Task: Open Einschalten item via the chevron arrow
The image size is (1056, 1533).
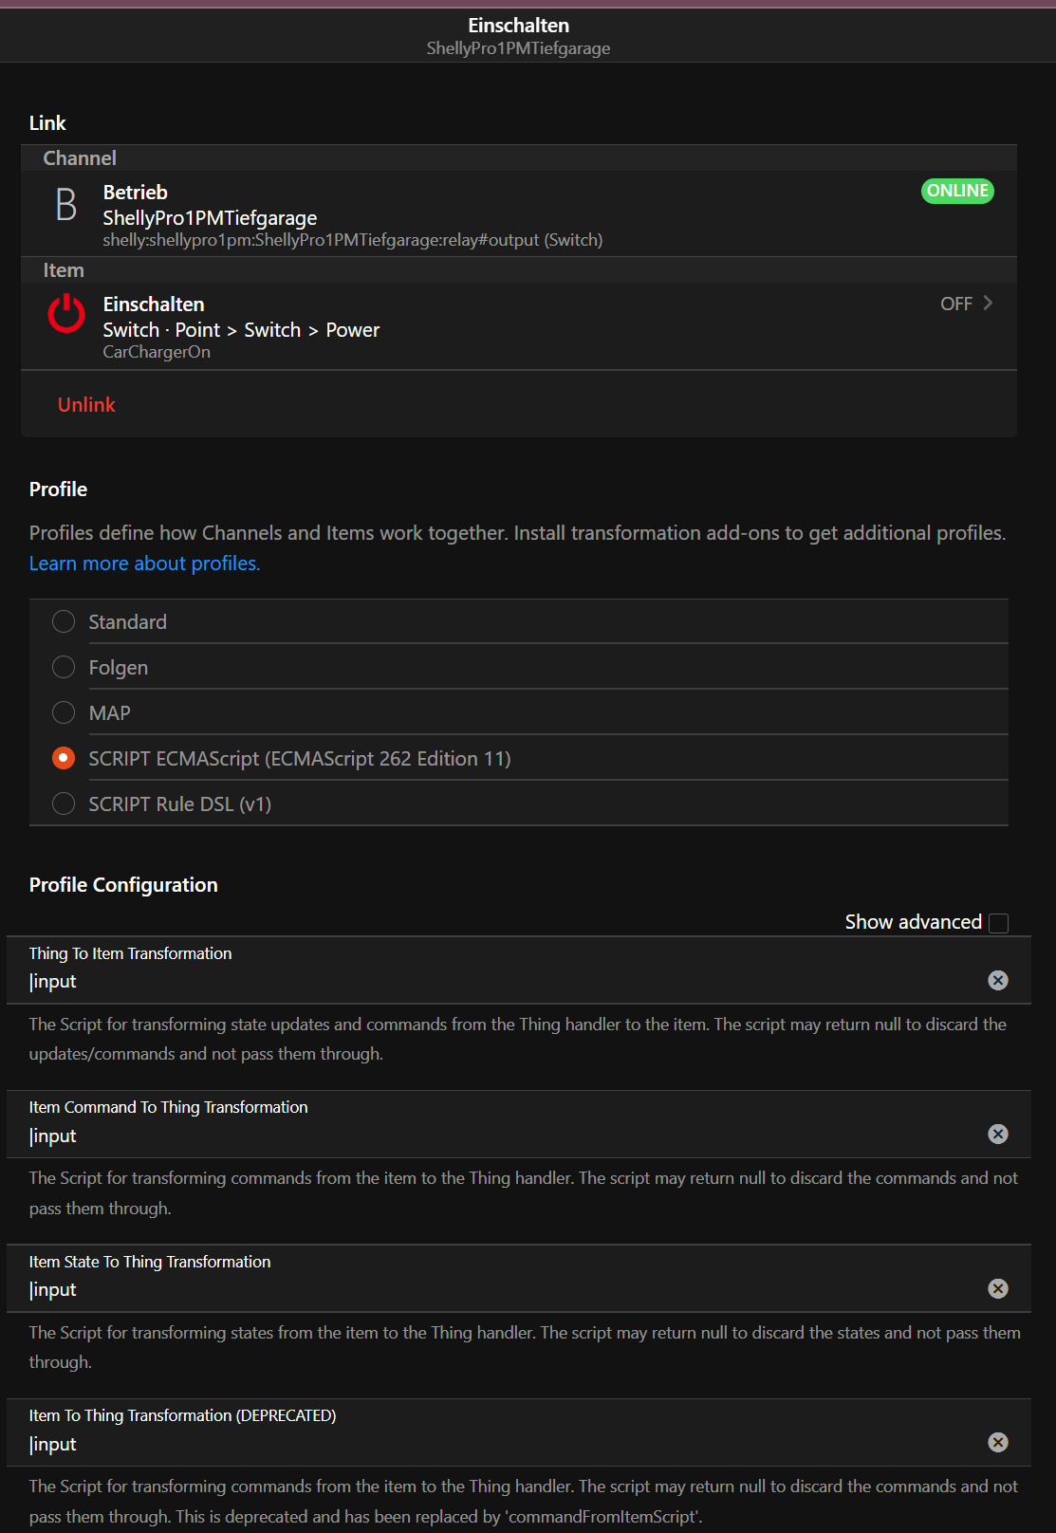Action: 988,303
